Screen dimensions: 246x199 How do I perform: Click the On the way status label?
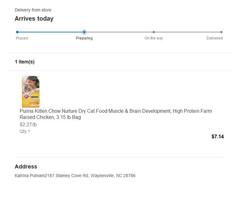154,38
